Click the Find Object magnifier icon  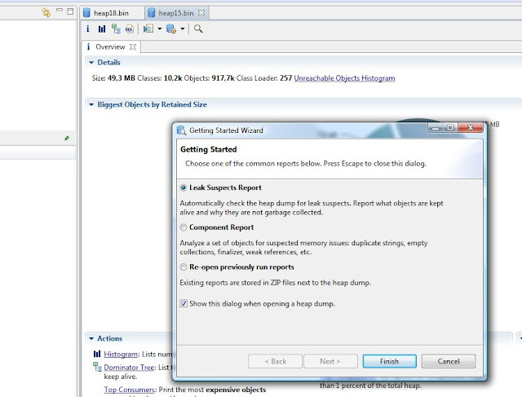pyautogui.click(x=198, y=29)
